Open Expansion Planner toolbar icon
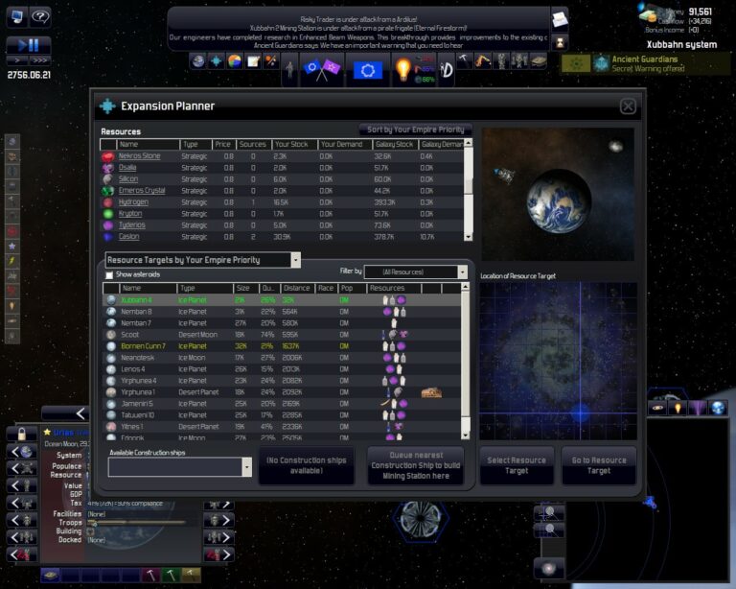 click(x=216, y=61)
